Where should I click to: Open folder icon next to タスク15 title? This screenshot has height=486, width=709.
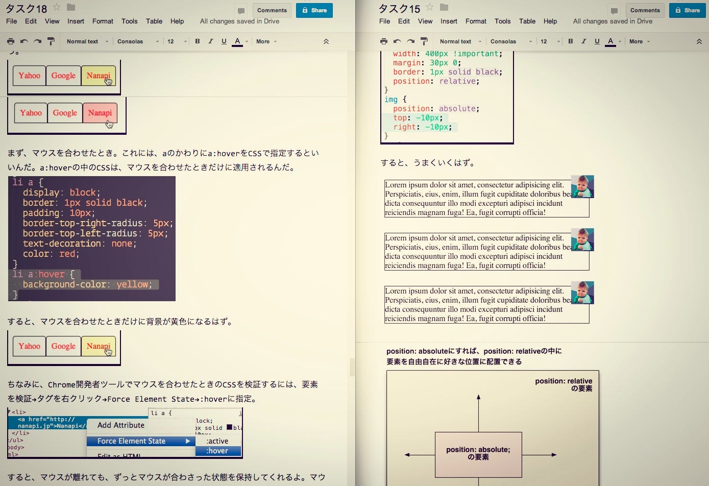coord(444,7)
